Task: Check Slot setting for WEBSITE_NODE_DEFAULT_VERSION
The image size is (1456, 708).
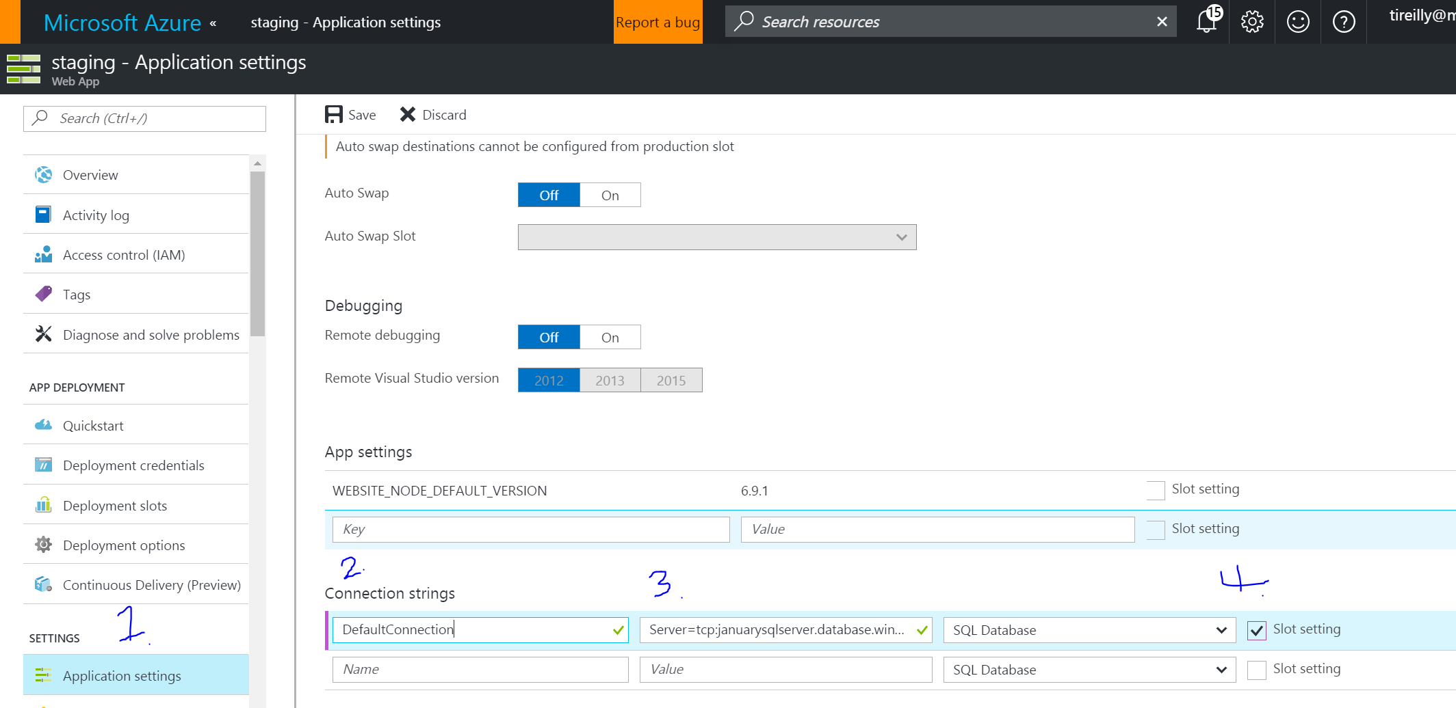Action: click(x=1156, y=490)
